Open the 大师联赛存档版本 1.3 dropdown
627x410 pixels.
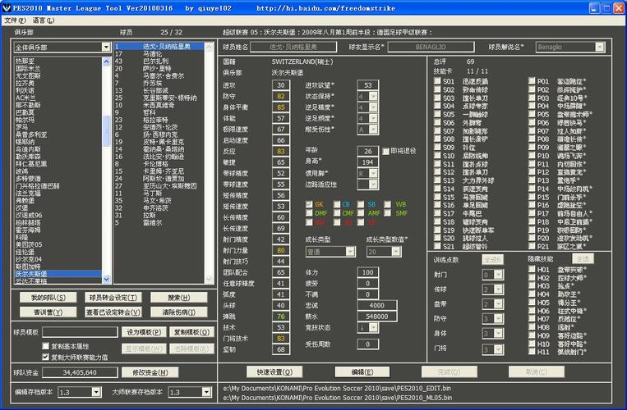pos(206,392)
